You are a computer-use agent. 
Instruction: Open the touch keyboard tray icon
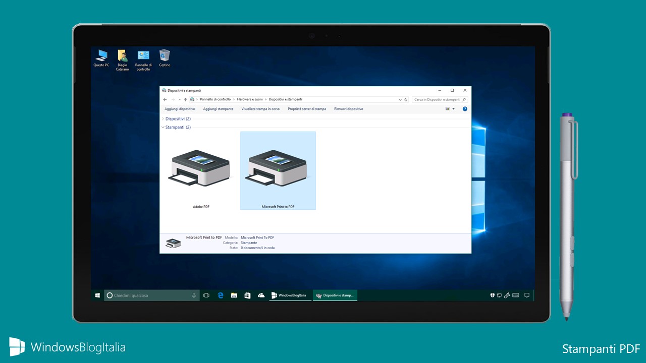coord(515,295)
